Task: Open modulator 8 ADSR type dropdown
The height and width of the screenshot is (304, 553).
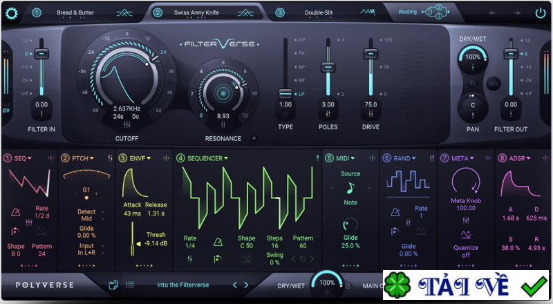Action: tap(520, 158)
